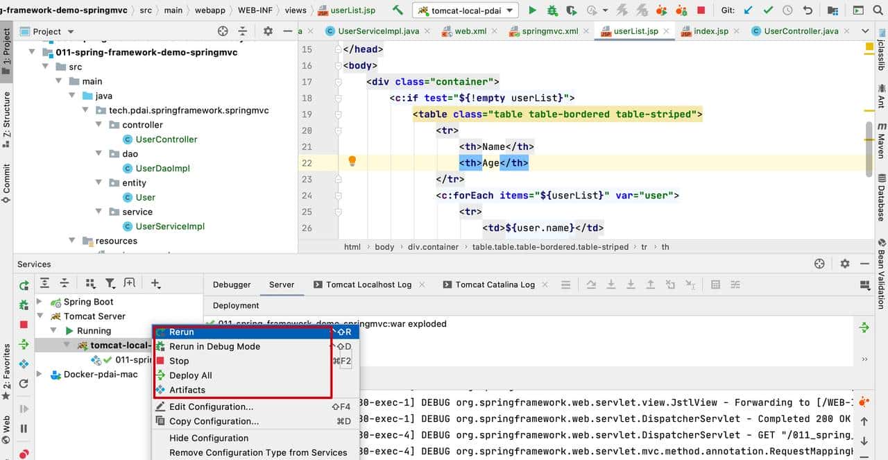Open UserDaoImpl in the project tree
Image resolution: width=888 pixels, height=460 pixels.
click(162, 169)
